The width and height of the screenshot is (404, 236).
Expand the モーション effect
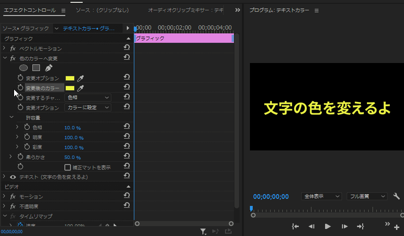point(4,196)
